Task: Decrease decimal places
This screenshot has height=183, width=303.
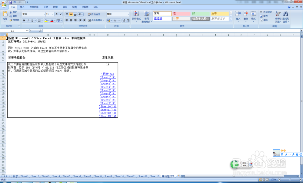Action: click(128, 21)
